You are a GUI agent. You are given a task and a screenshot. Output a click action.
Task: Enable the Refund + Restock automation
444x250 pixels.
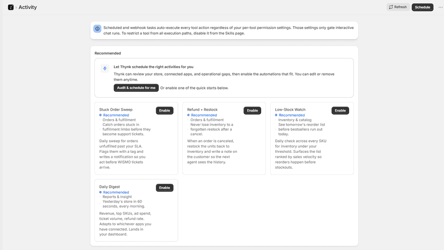[x=253, y=111]
